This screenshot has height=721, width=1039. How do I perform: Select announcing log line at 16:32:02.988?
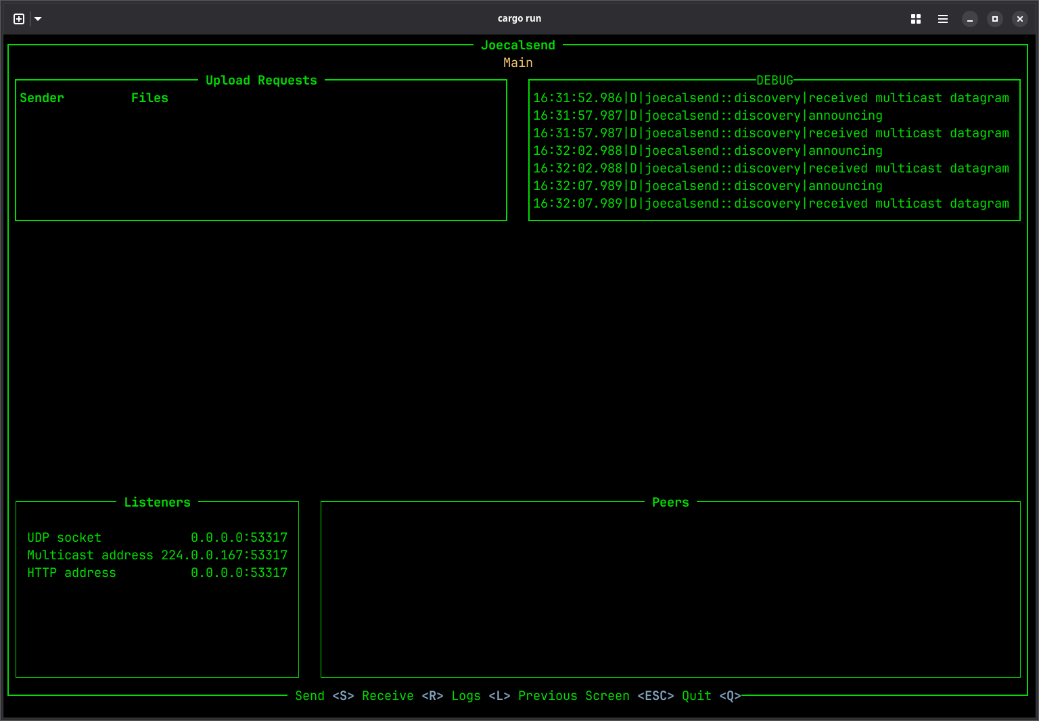[708, 151]
